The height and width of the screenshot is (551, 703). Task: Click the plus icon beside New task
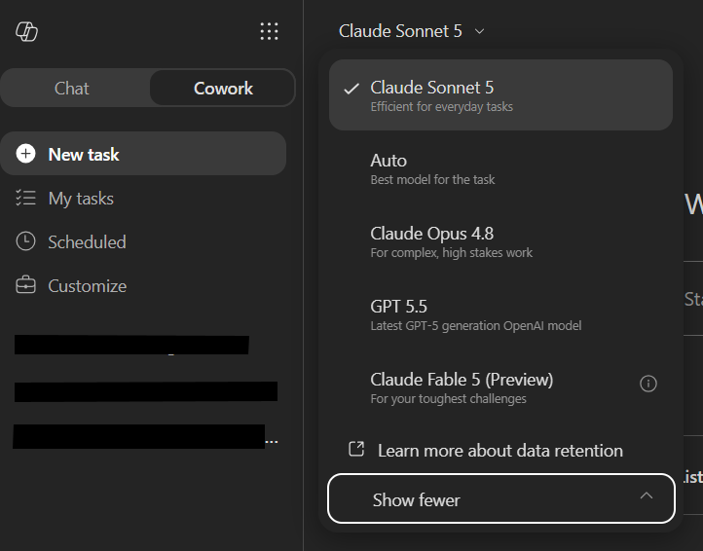point(25,154)
